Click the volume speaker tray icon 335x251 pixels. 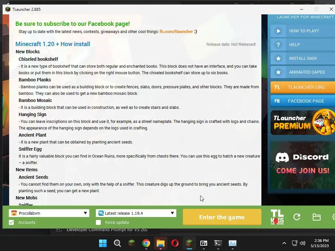[x=303, y=243]
